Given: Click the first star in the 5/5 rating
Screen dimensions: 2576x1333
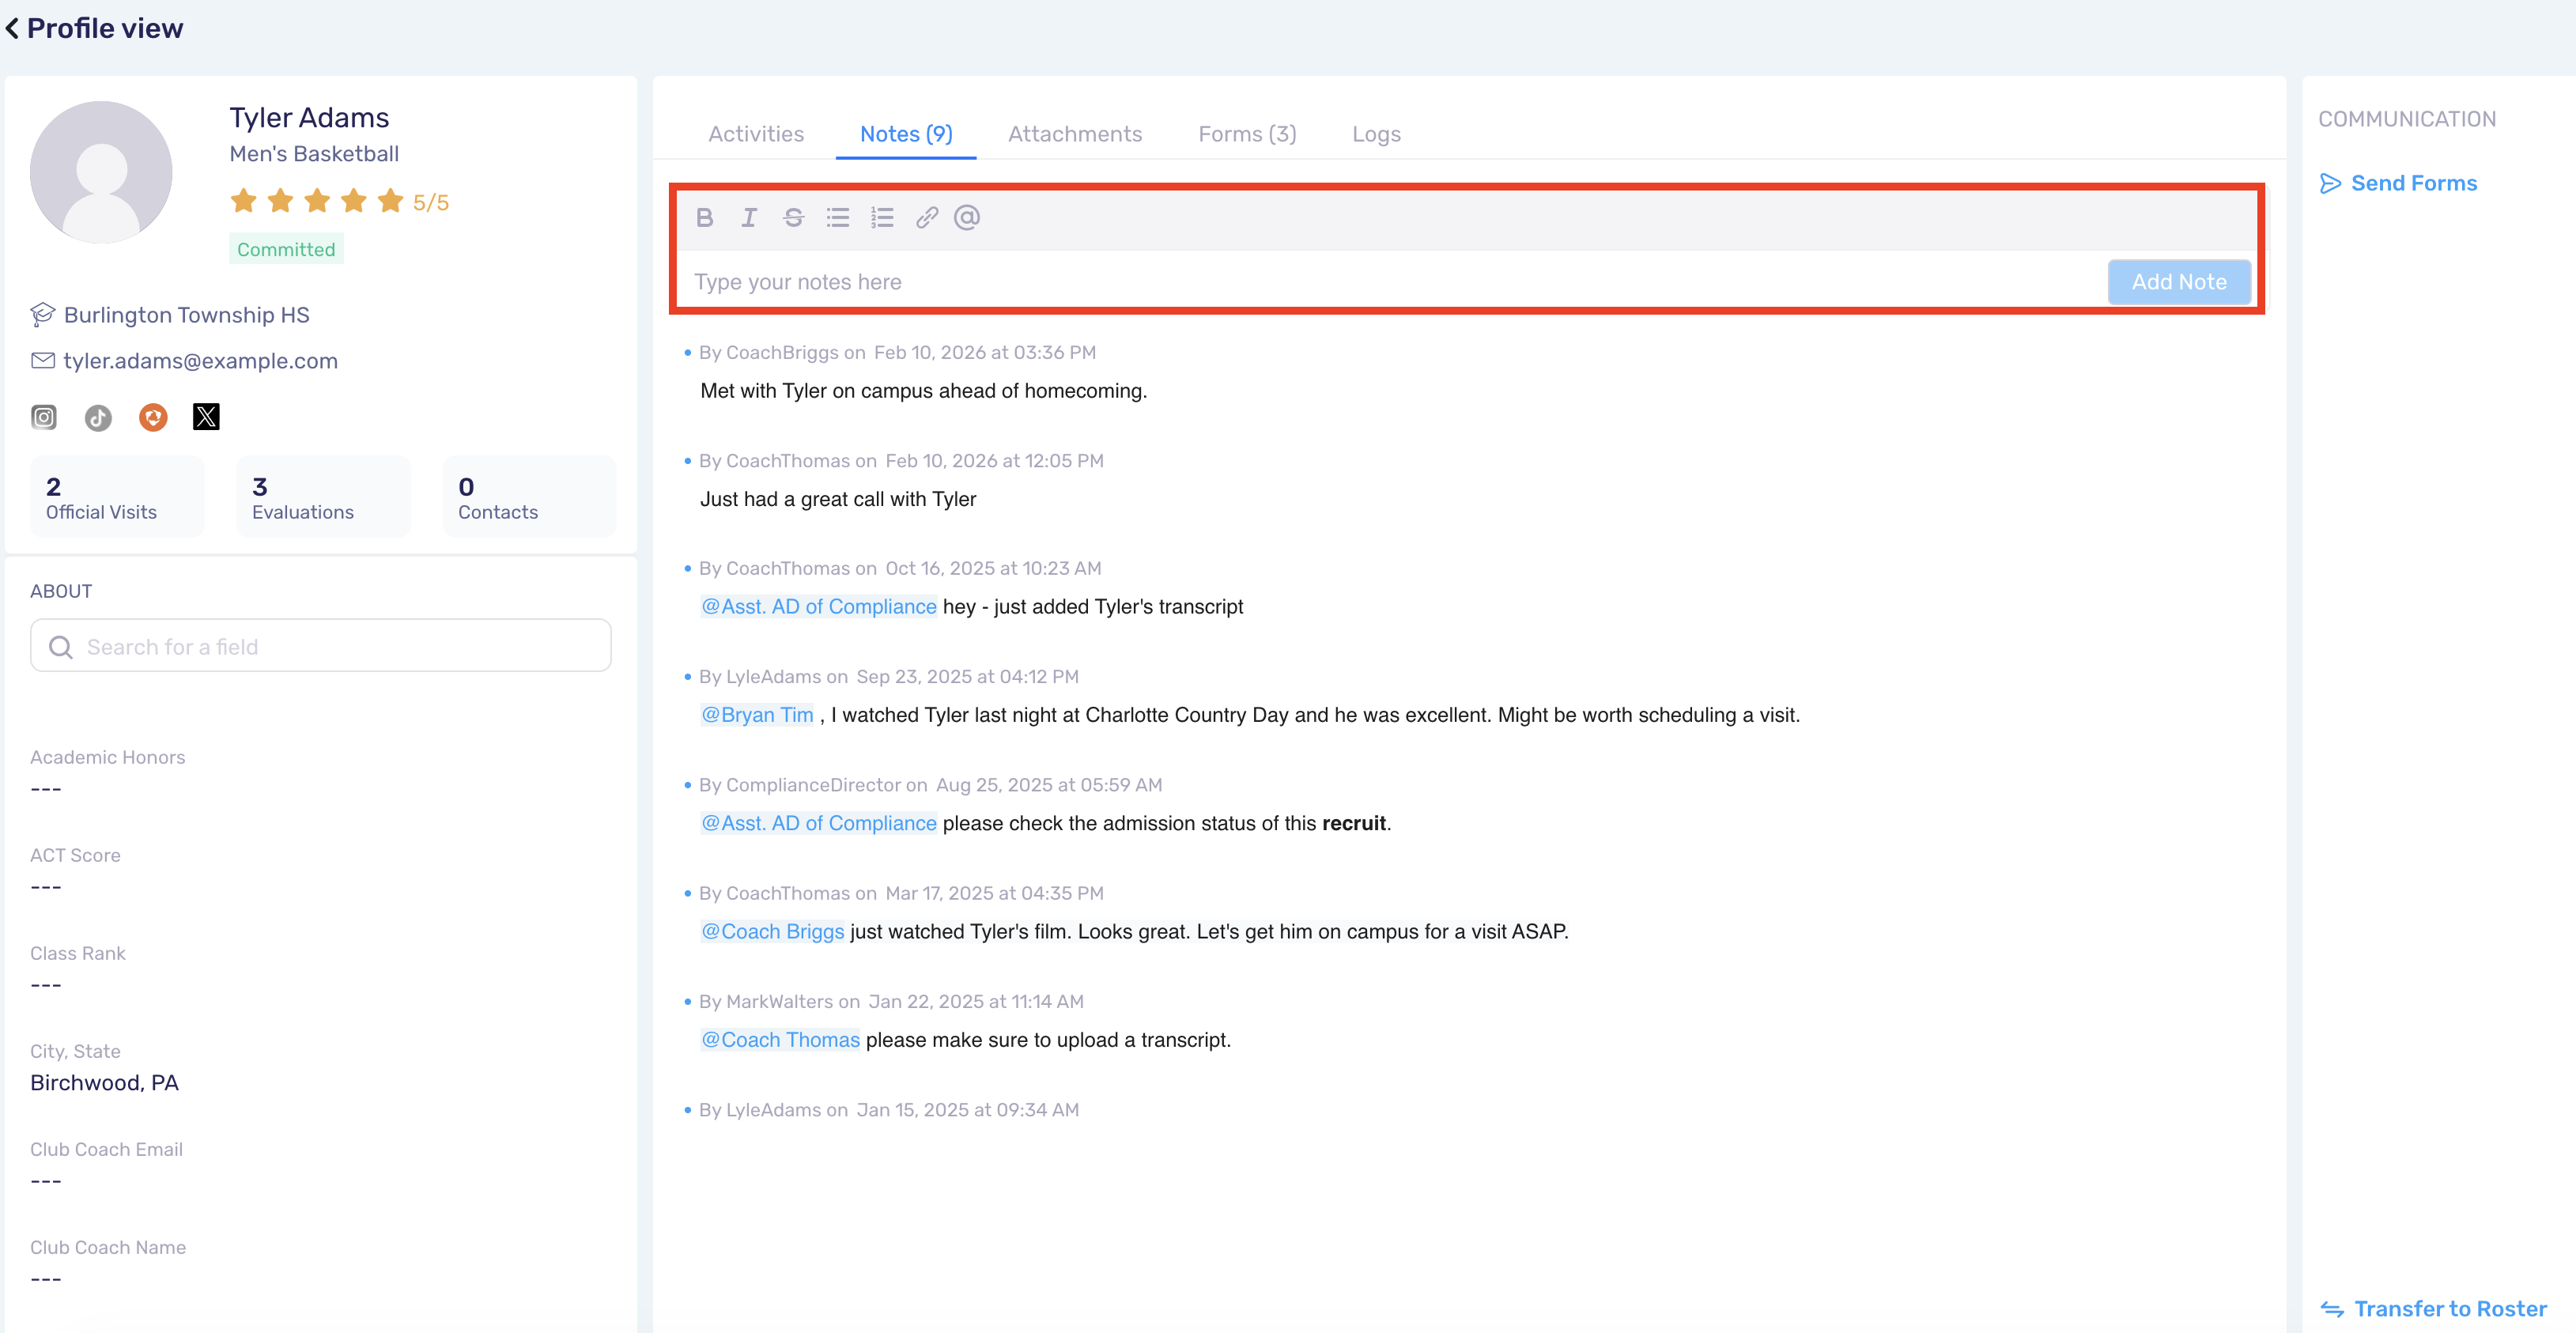Looking at the screenshot, I should click(243, 201).
